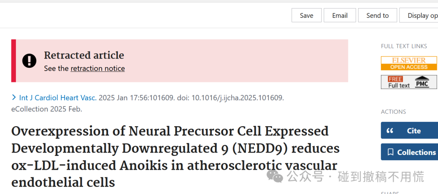Click the Retracted article heading
438x194 pixels.
tap(84, 55)
